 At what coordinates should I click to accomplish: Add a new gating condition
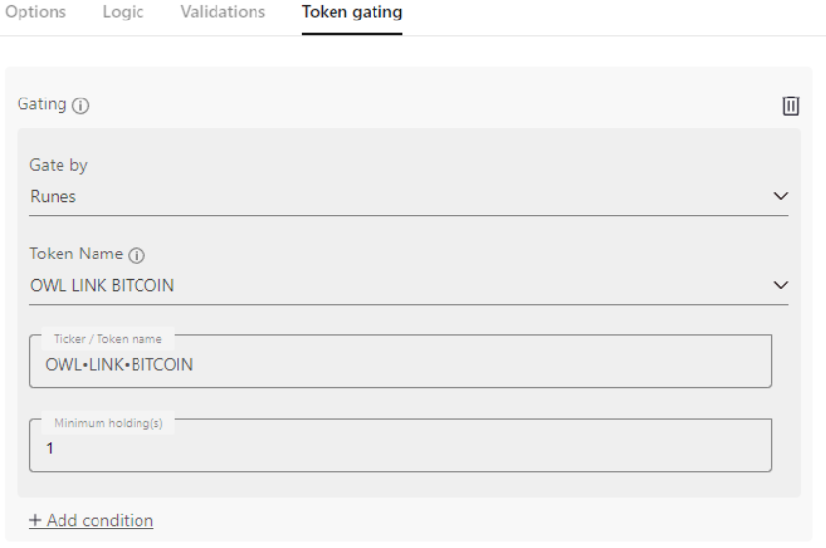91,521
